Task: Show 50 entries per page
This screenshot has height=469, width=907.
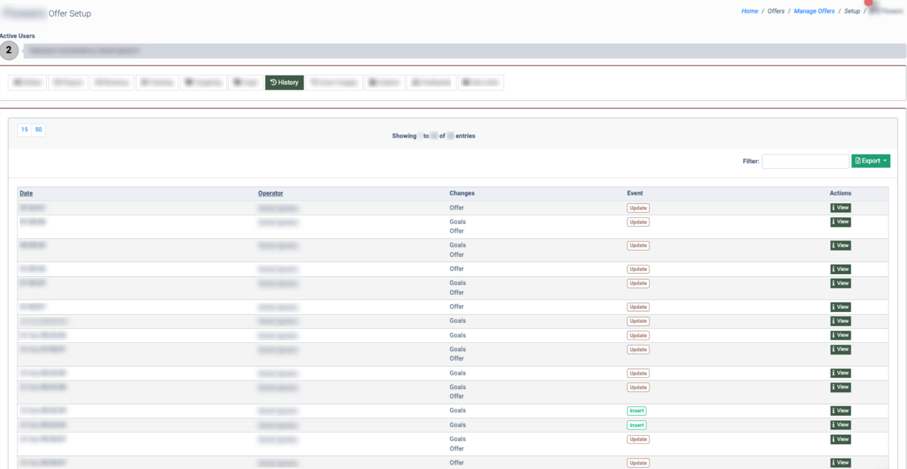Action: [38, 129]
